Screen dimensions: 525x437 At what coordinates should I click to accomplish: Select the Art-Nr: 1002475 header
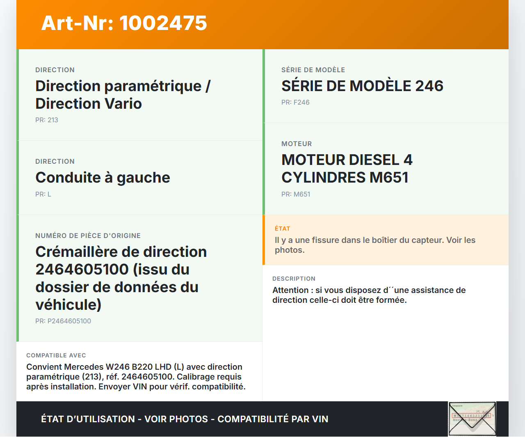124,23
